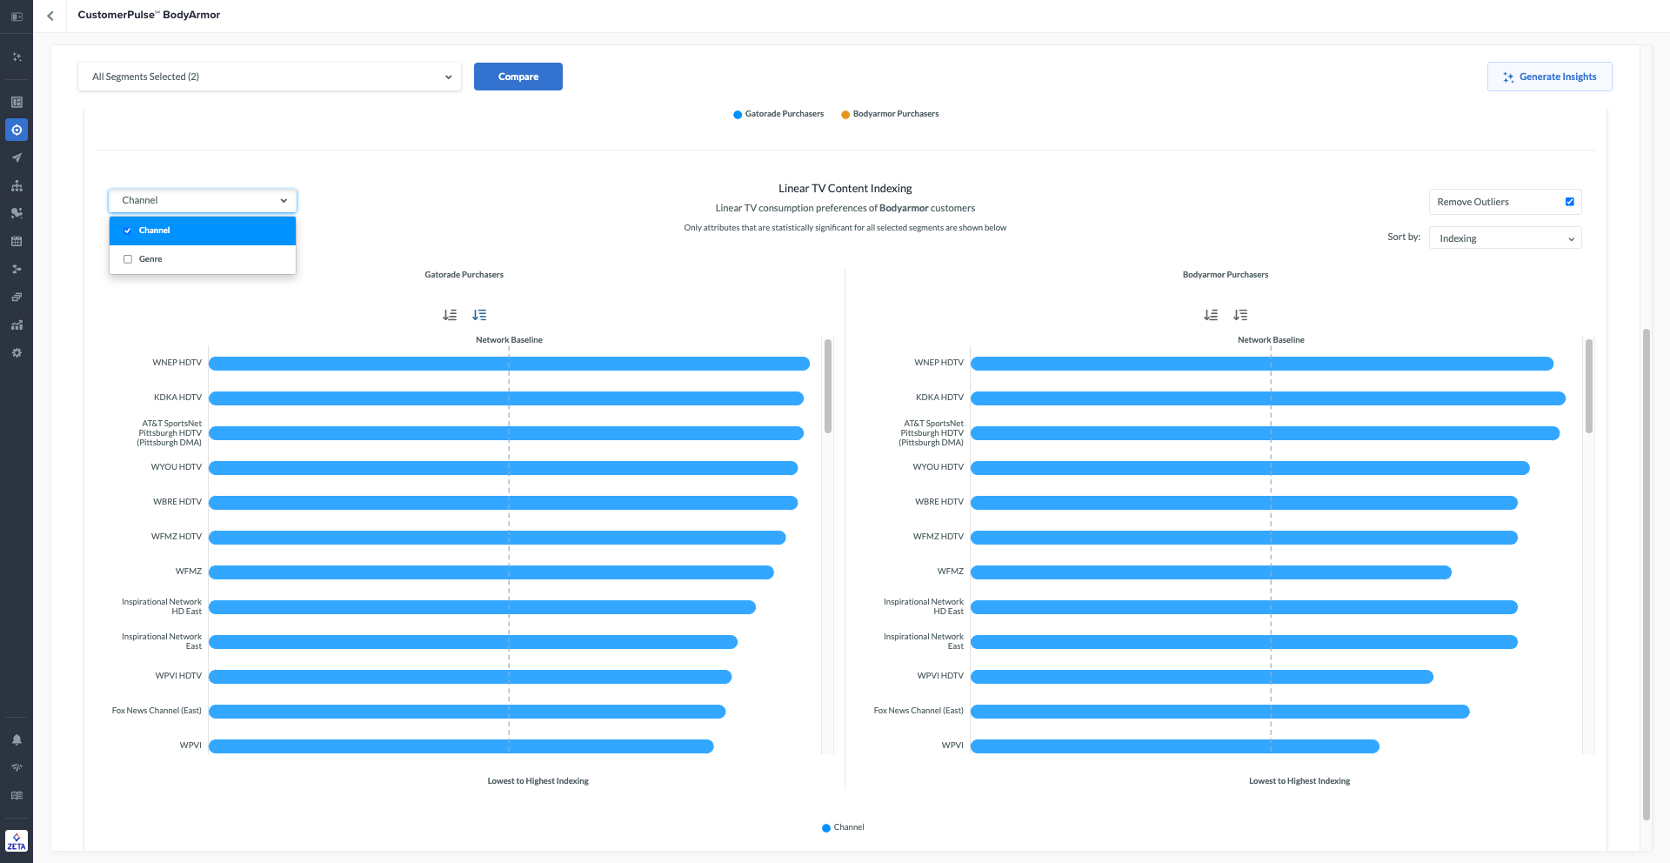This screenshot has width=1670, height=863.
Task: Click 'WBRE HDTV' label in Gatorade chart
Action: 177,502
